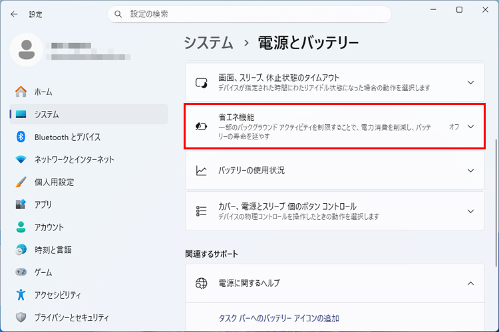The width and height of the screenshot is (499, 332).
Task: Open ネットワークとインターネット settings
Action: point(73,159)
